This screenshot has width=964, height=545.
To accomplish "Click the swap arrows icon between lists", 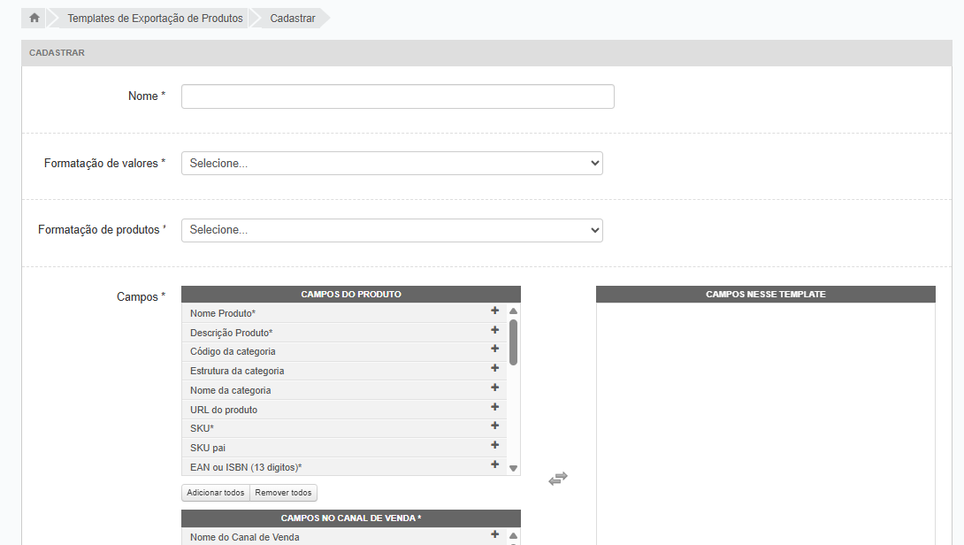I will [x=557, y=479].
